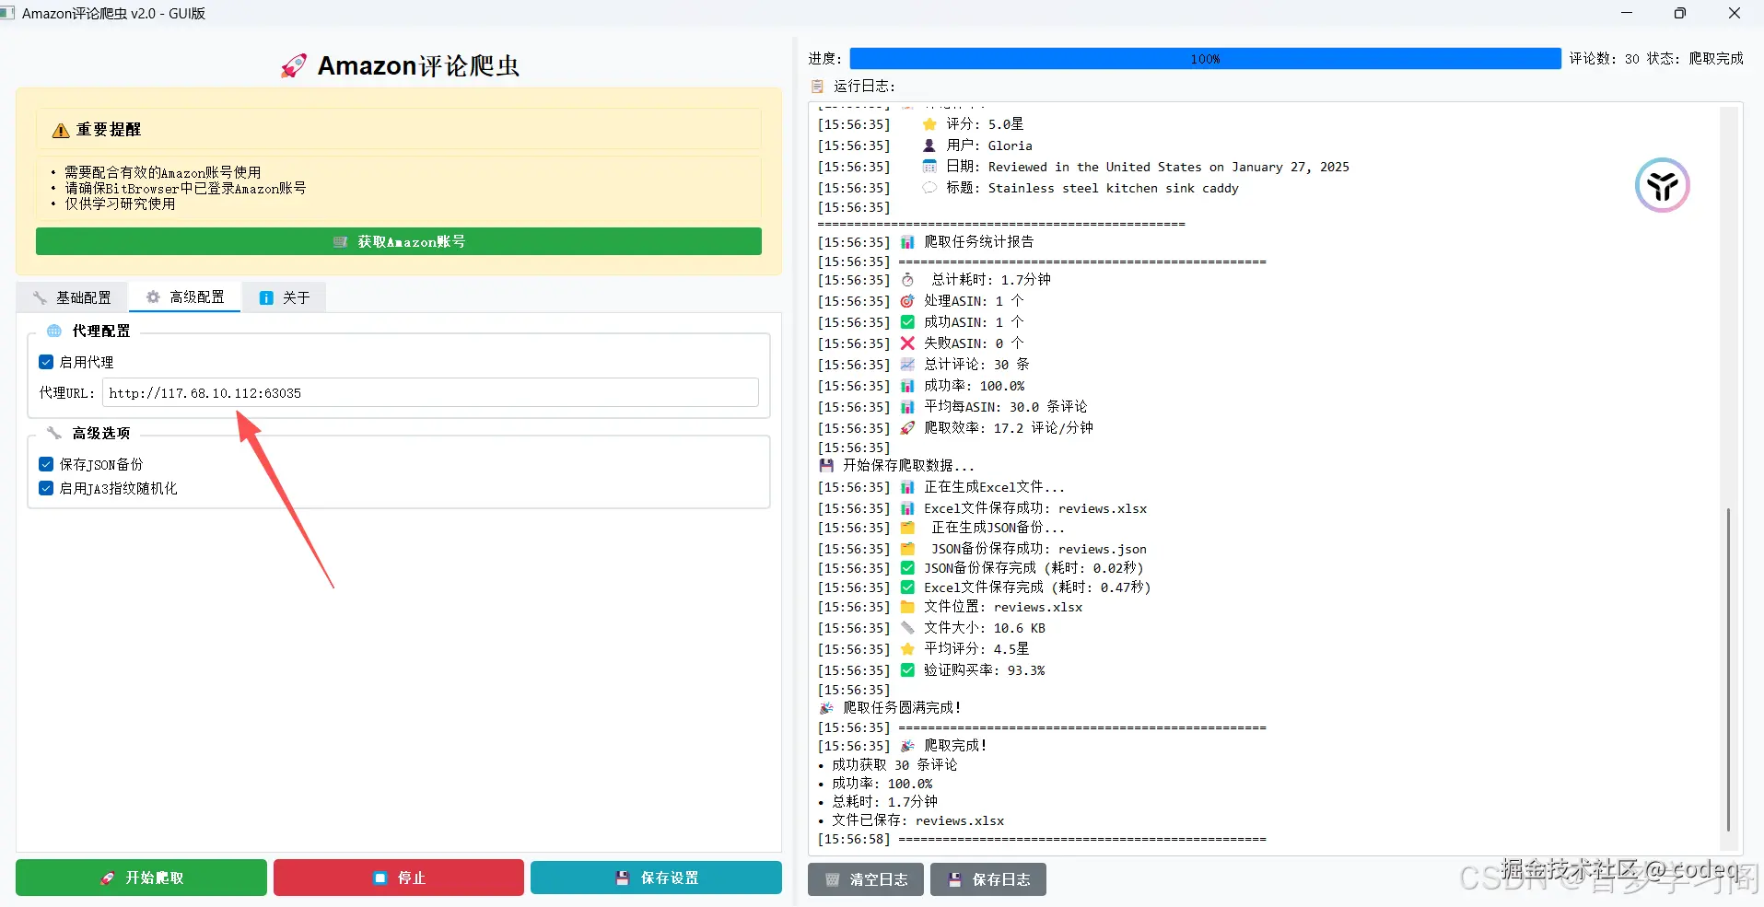
Task: Click the log line '正在生成Excel文件...'
Action: click(x=994, y=487)
